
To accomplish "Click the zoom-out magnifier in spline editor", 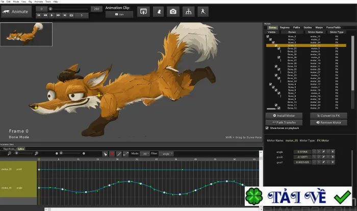I will (x=9, y=153).
